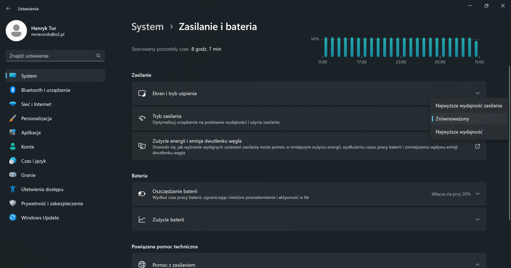This screenshot has height=268, width=511.
Task: Click the Prywatność shield icon
Action: click(13, 203)
